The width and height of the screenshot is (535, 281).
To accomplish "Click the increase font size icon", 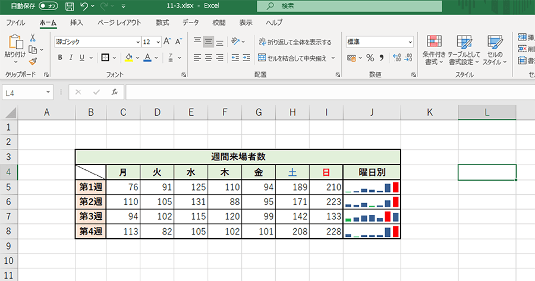I will pos(167,42).
